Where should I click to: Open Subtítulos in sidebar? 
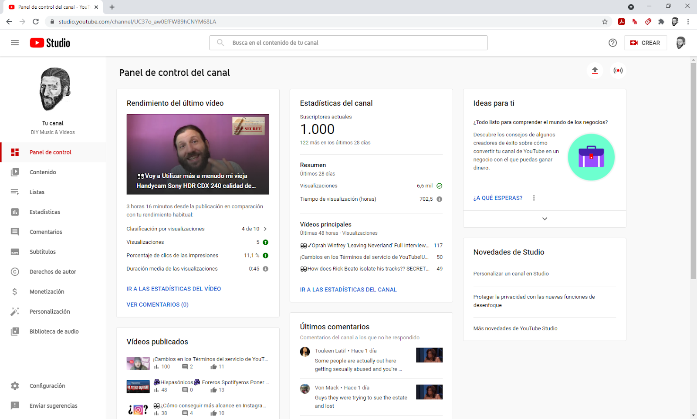tap(53, 252)
